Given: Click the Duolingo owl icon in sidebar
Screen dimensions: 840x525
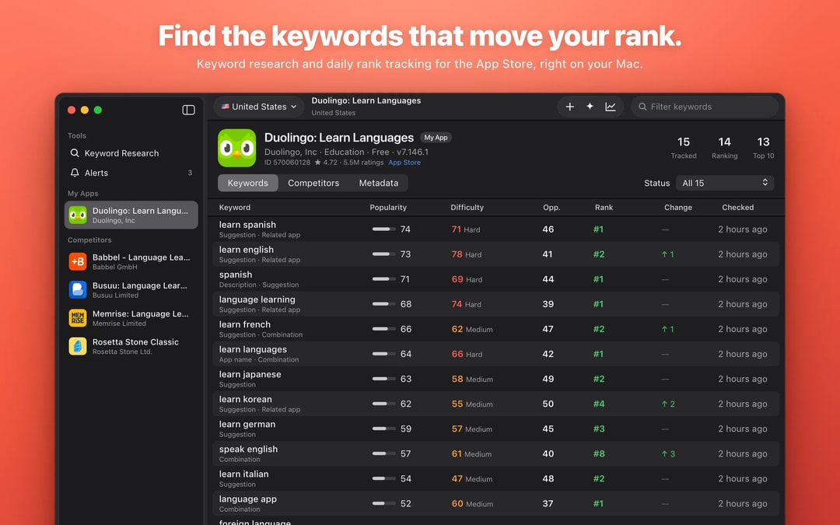Looking at the screenshot, I should 78,215.
